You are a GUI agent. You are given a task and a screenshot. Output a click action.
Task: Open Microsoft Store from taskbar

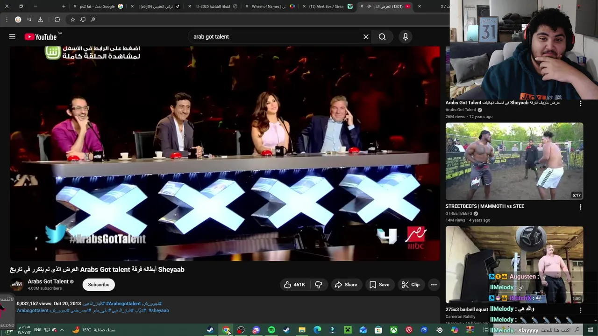378,330
